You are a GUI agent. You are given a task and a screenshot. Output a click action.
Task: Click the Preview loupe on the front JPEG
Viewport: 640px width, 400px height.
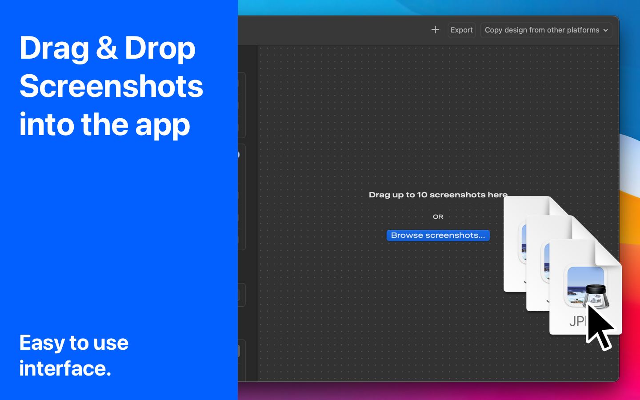[596, 297]
